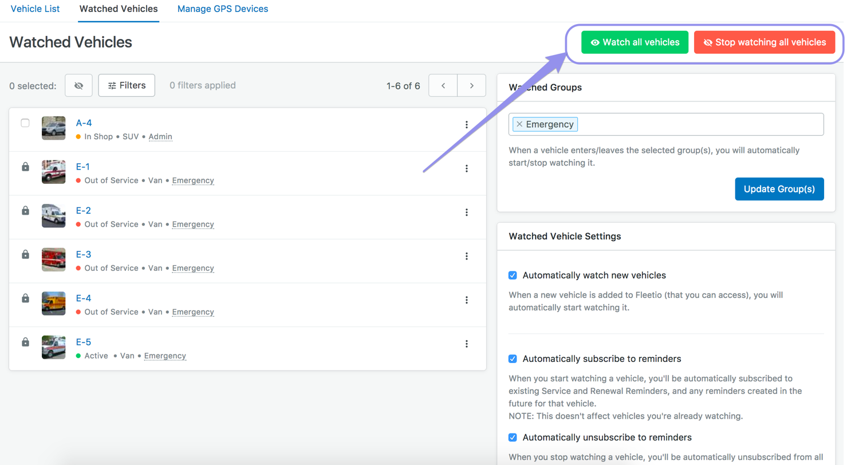Open the E-5 vehicle link
The height and width of the screenshot is (465, 859).
click(x=84, y=342)
